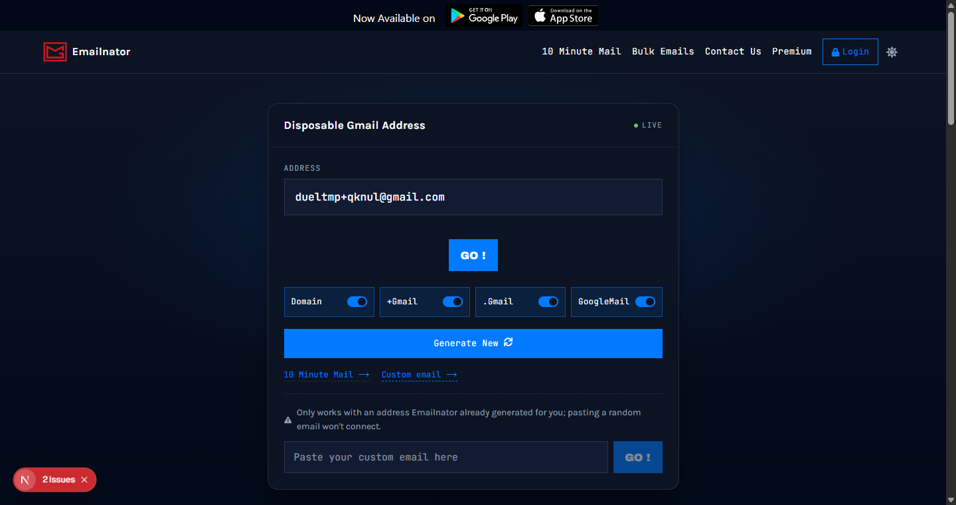Click the Login button
Screen dimensions: 956x505
click(850, 52)
